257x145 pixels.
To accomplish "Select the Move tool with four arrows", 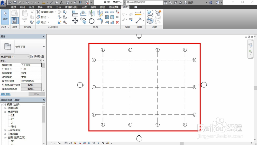I will [75, 21].
